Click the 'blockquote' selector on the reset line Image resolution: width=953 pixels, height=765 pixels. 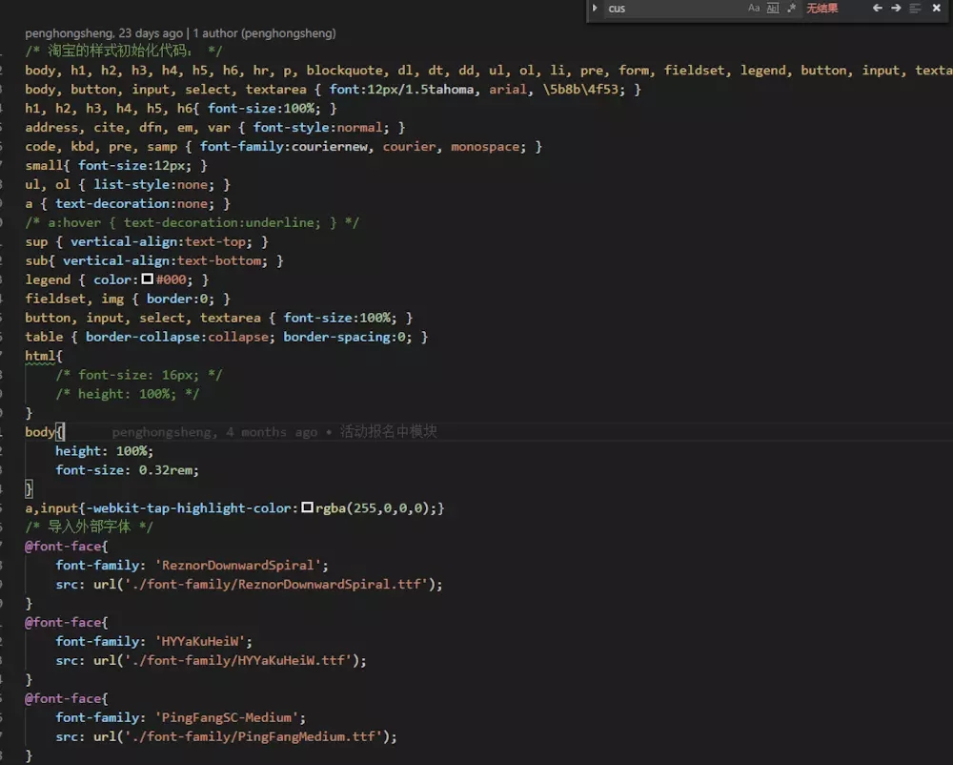(x=344, y=70)
